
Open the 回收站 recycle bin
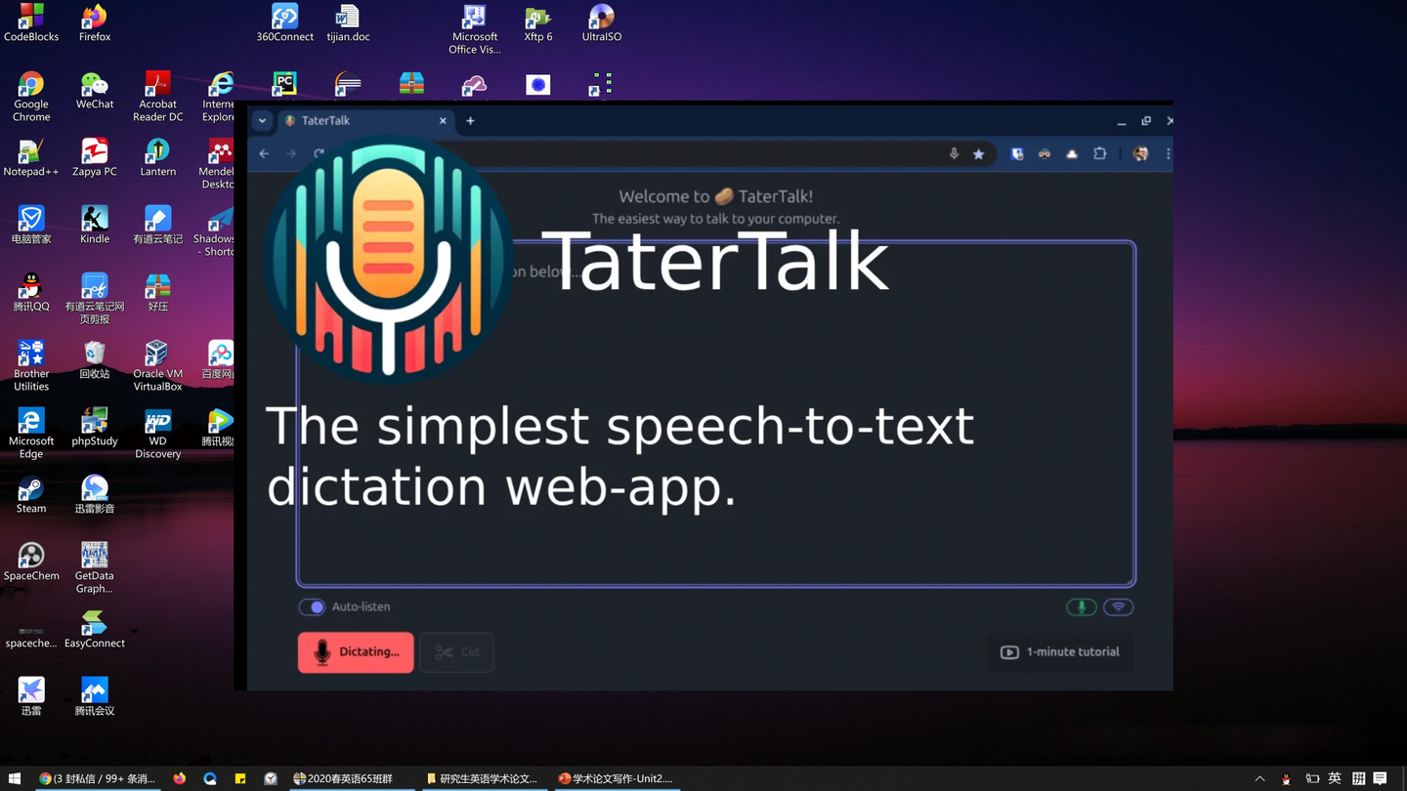tap(95, 359)
